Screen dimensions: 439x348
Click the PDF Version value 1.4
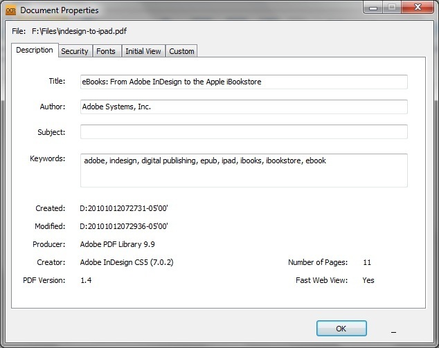tap(86, 280)
